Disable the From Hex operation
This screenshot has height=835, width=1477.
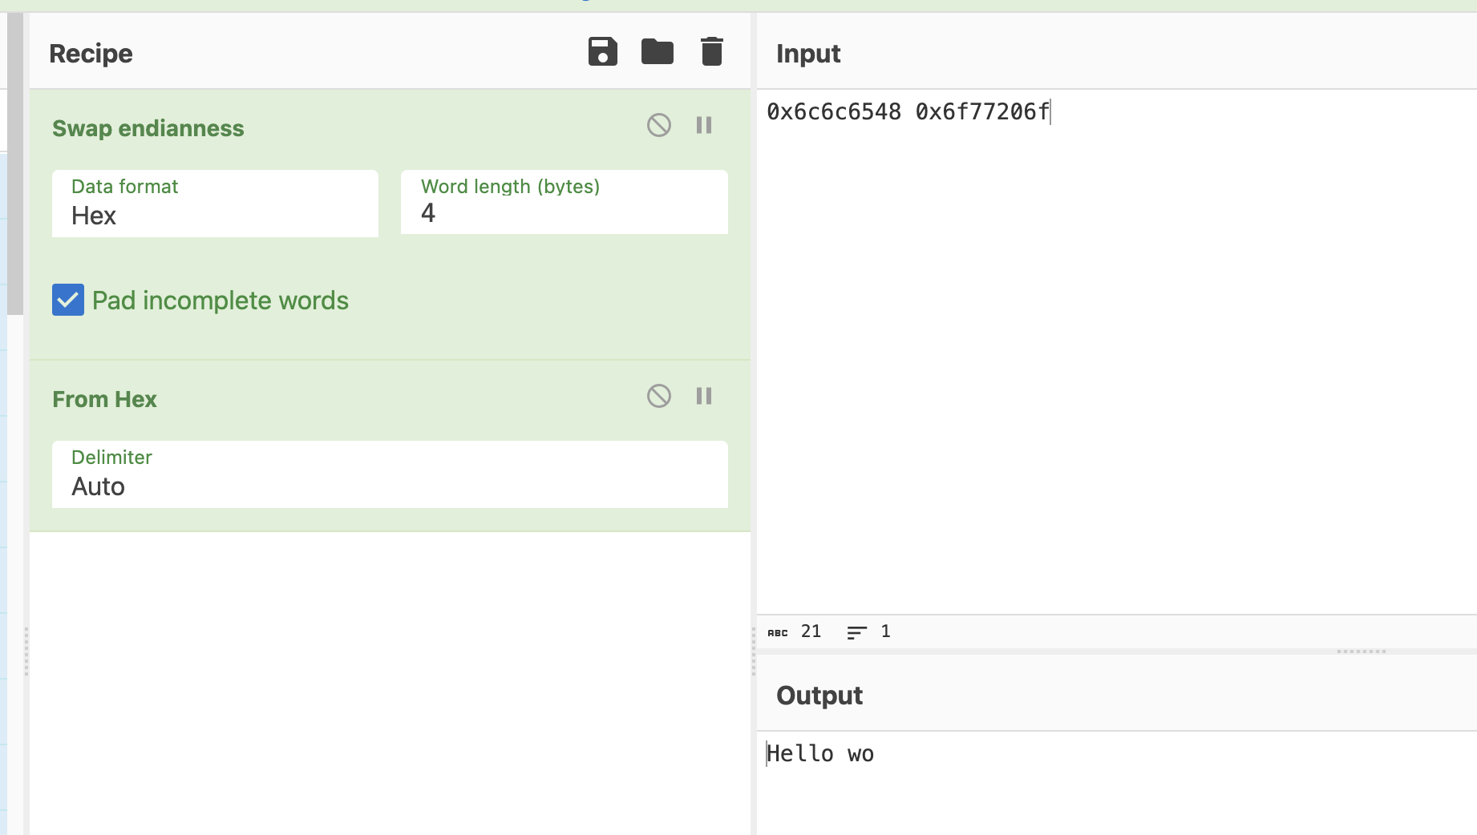tap(658, 396)
